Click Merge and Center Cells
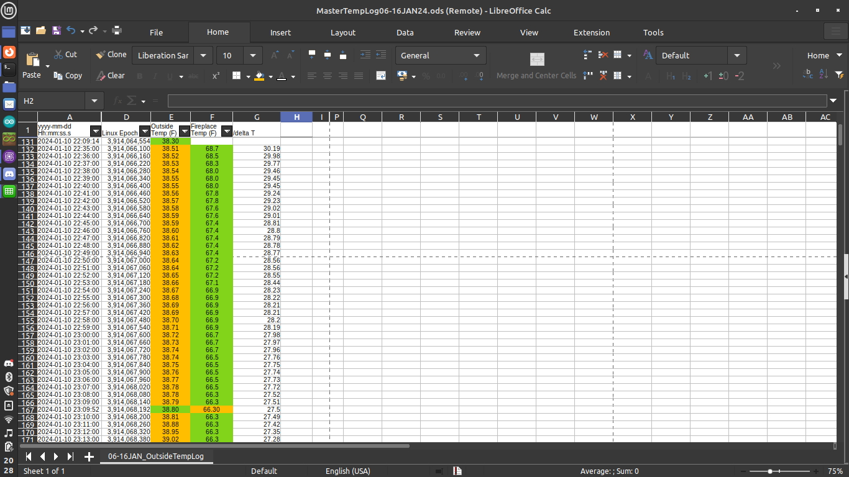 click(536, 65)
